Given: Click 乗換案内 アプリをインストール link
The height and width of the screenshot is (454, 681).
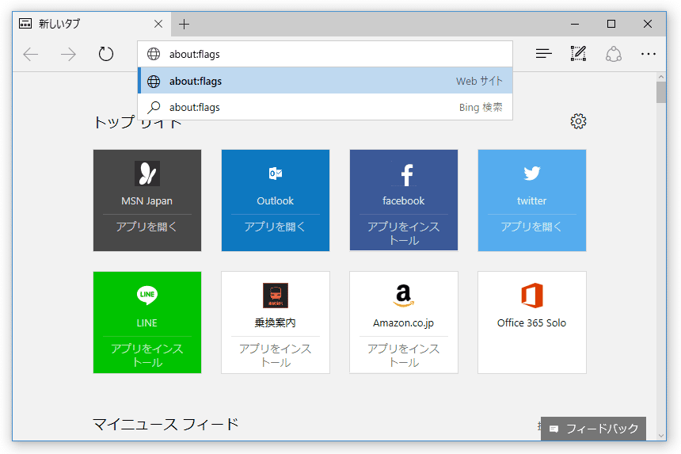Looking at the screenshot, I should click(x=276, y=356).
